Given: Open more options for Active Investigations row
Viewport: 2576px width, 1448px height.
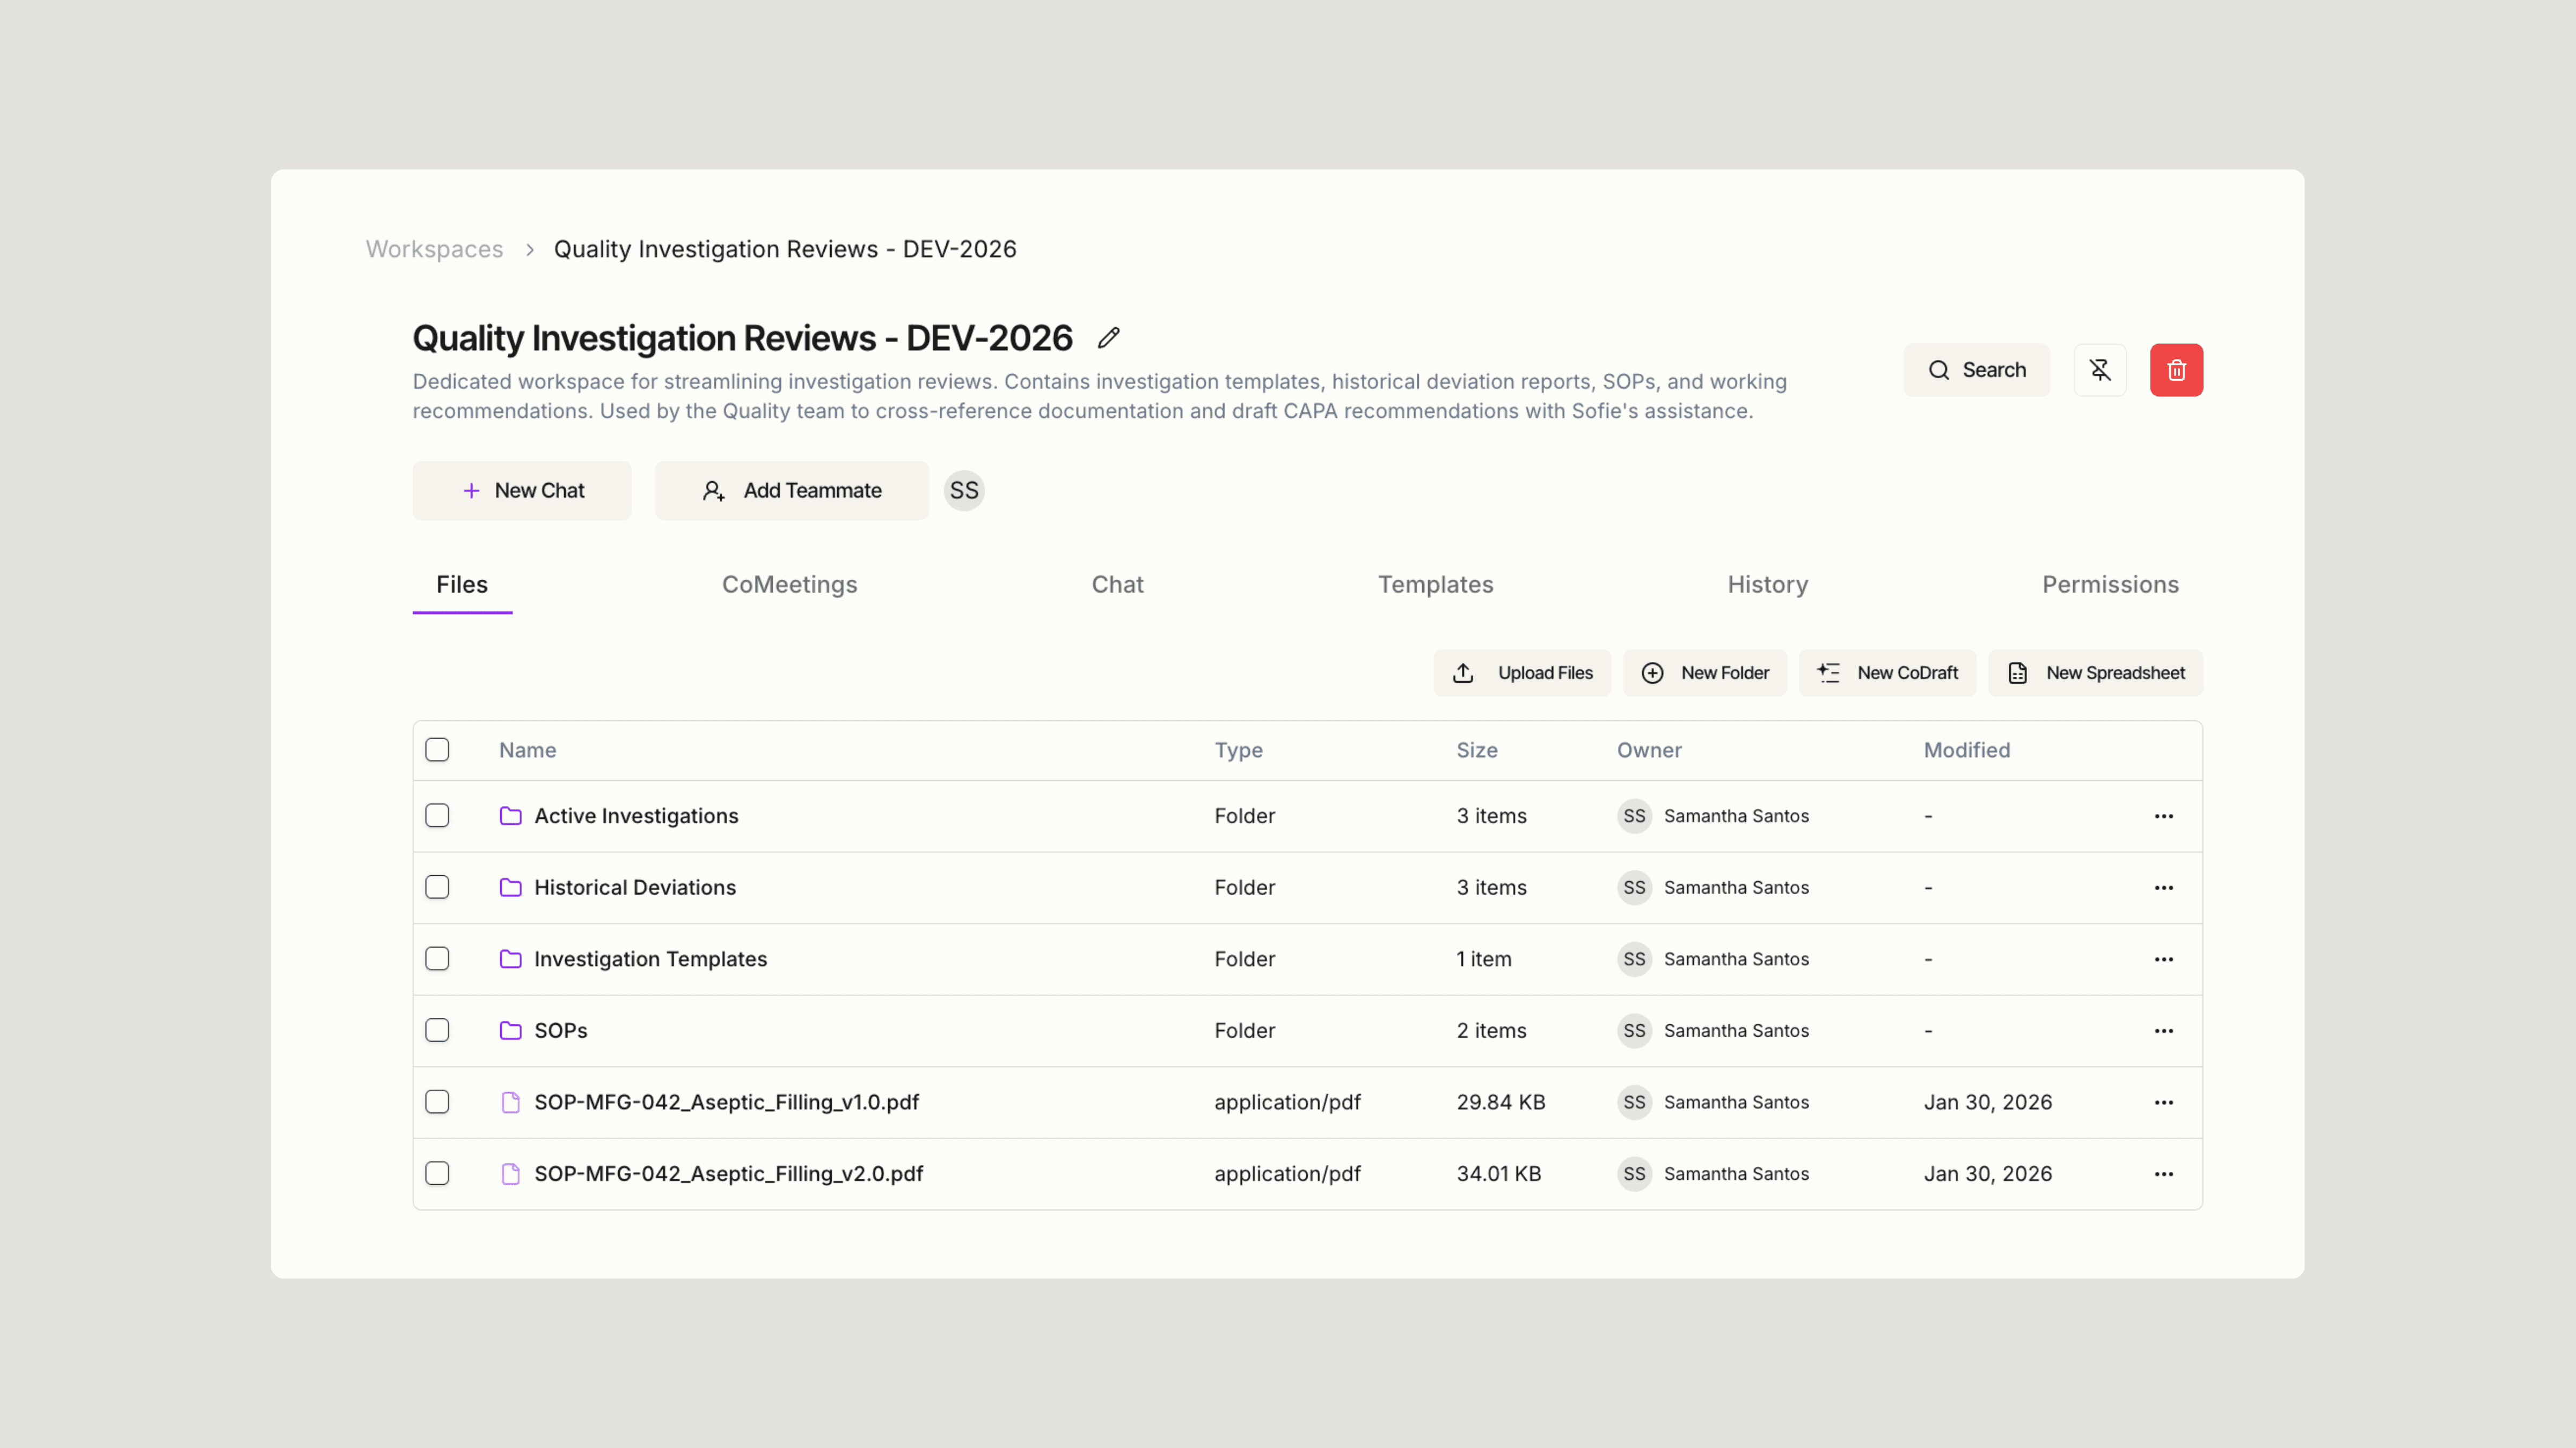Looking at the screenshot, I should pyautogui.click(x=2163, y=816).
